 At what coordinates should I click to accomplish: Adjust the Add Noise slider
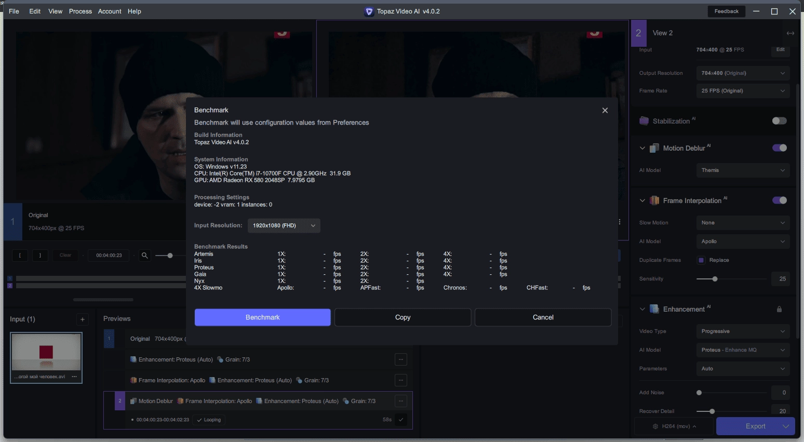click(x=699, y=393)
